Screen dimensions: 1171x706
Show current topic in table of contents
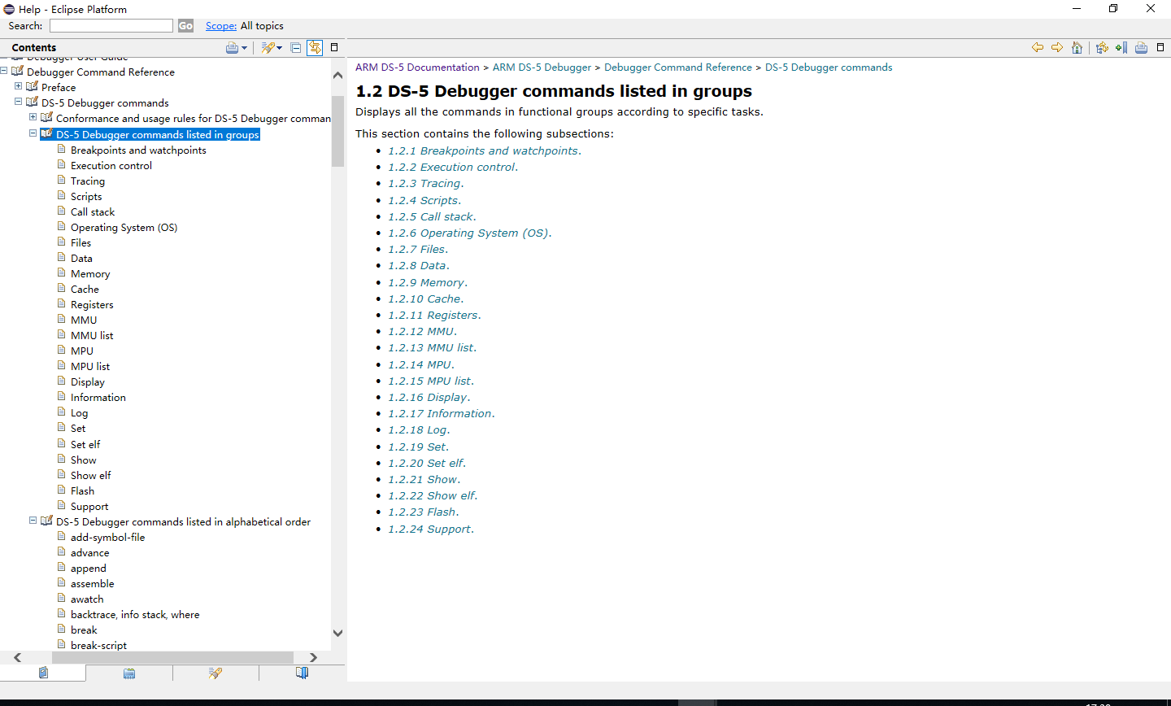pos(1102,47)
